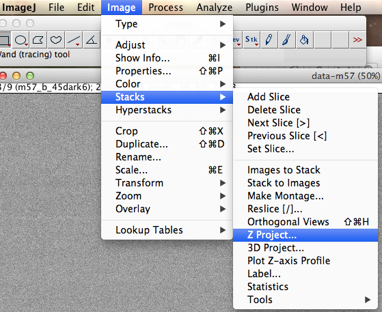Screen dimensions: 382x312
Task: Select the Polygon selection tool
Action: (x=38, y=40)
